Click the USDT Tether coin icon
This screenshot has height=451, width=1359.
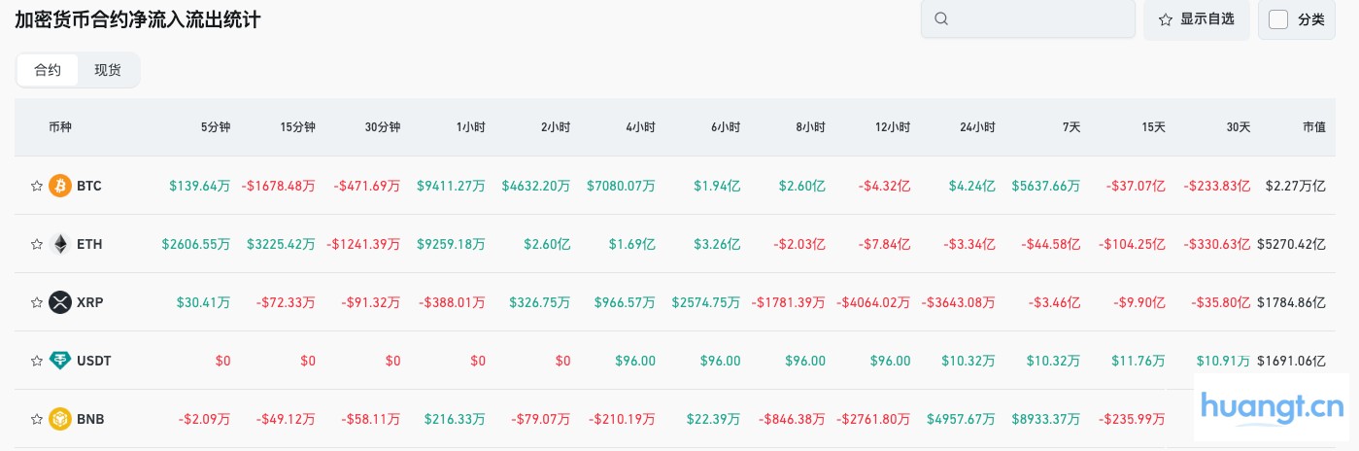click(60, 361)
